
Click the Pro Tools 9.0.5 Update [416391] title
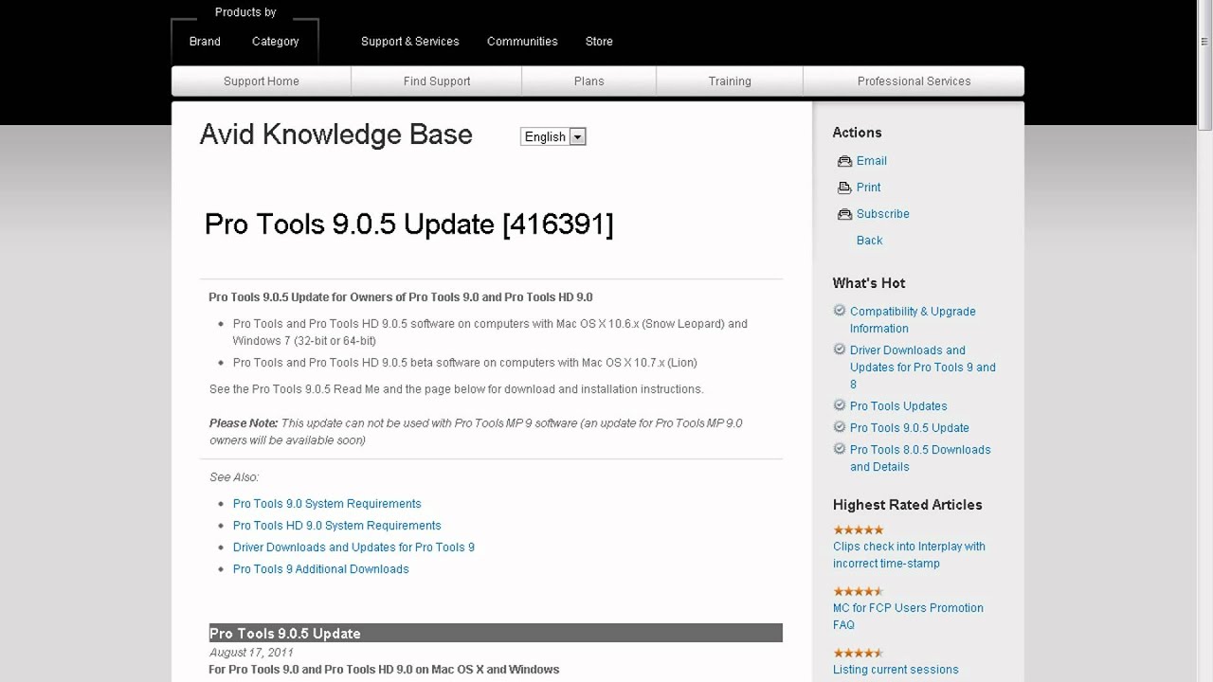pyautogui.click(x=409, y=224)
